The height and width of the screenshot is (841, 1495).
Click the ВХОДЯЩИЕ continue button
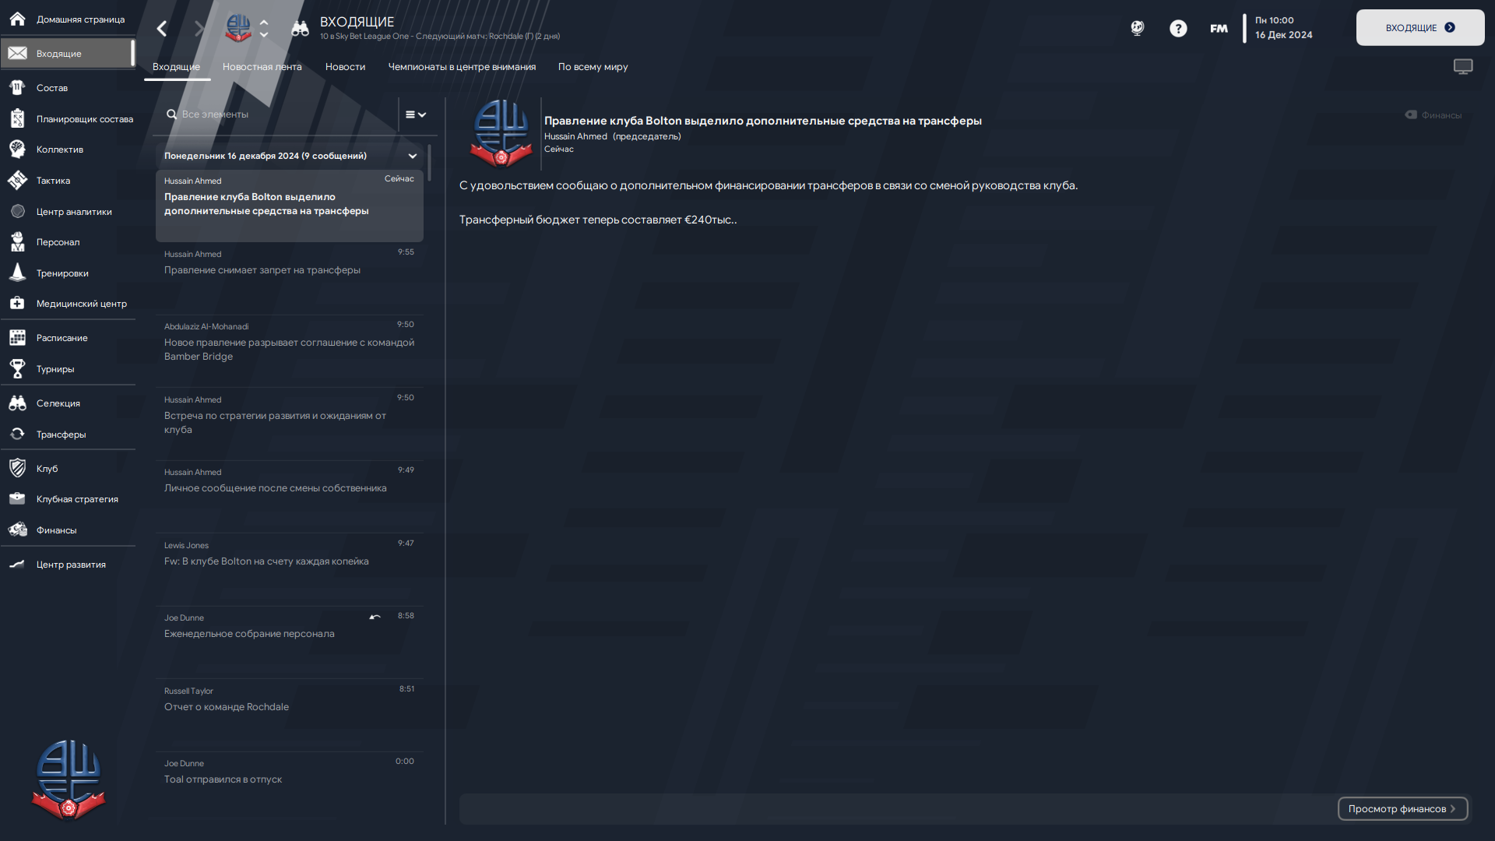click(1420, 28)
